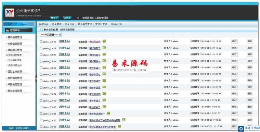Open the 管理员管理 top menu
The image size is (260, 132).
101,24
